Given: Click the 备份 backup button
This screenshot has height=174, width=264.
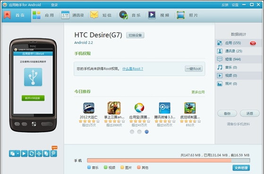Looking at the screenshot, I should tap(227, 114).
